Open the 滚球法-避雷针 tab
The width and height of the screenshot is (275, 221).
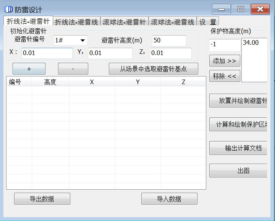coord(125,22)
